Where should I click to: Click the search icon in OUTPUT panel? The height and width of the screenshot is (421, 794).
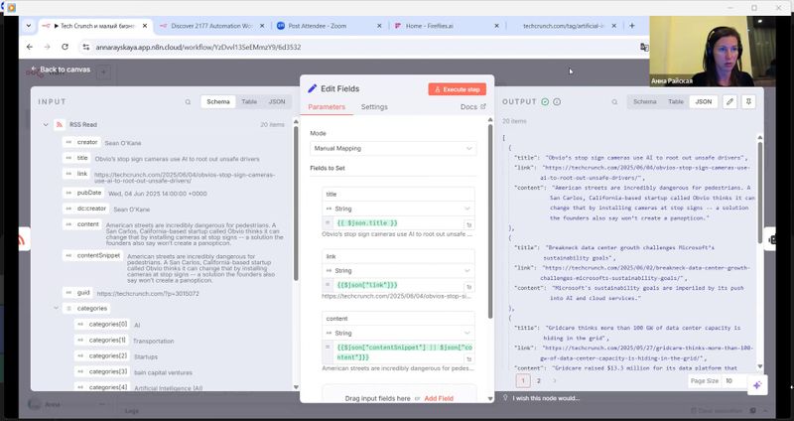tap(612, 101)
